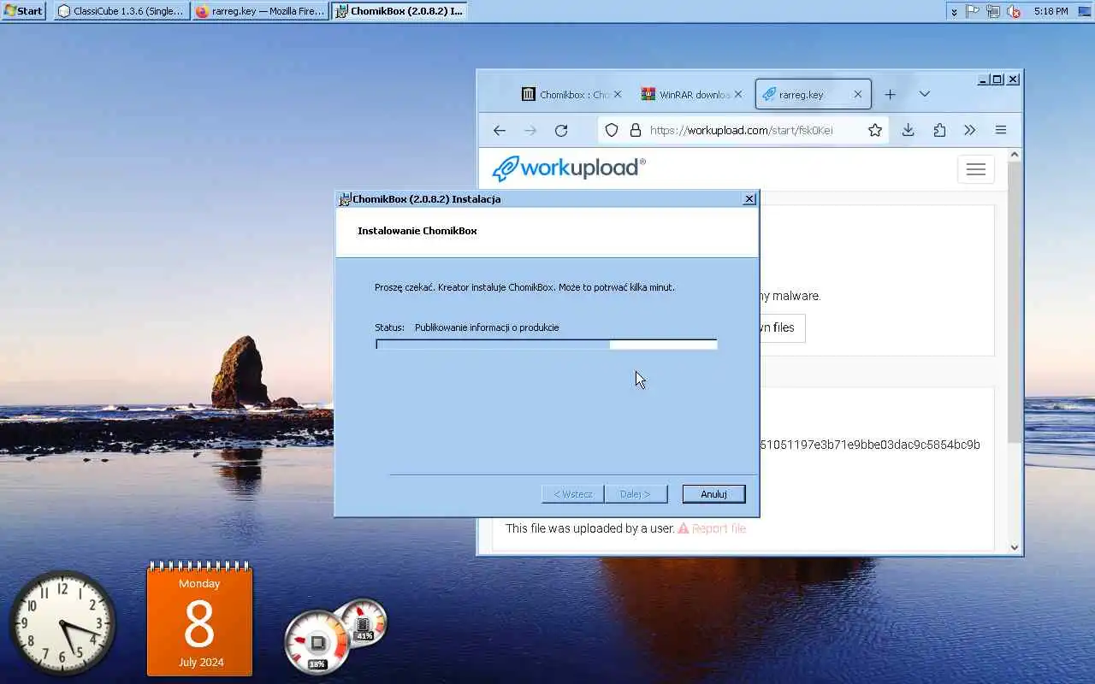Close the Chomikbox tab

pos(618,95)
